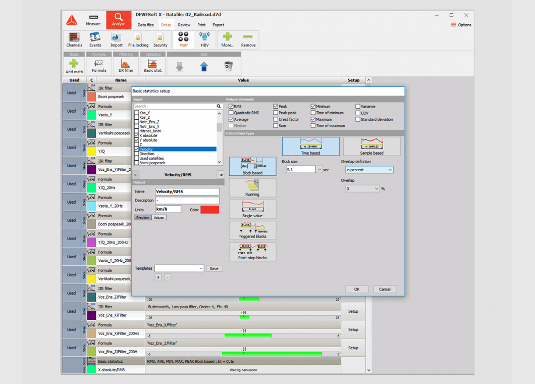Image resolution: width=535 pixels, height=384 pixels.
Task: Open the Data files tab
Action: pos(146,25)
